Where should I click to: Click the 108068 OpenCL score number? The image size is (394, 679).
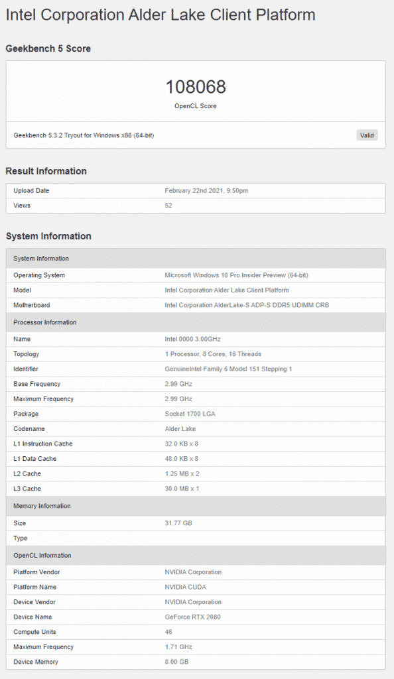click(x=196, y=87)
